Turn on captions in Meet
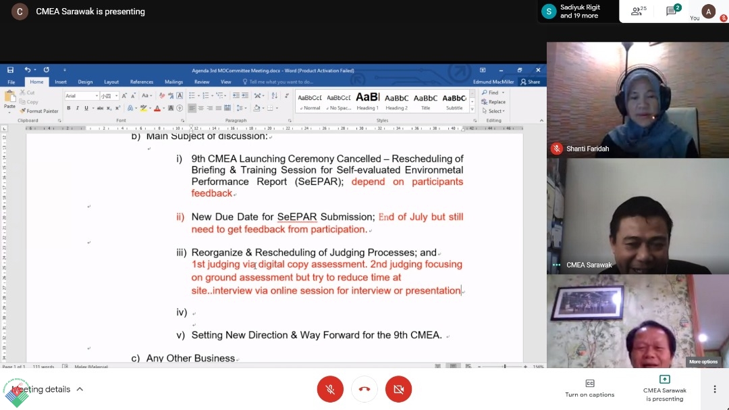 pos(589,388)
